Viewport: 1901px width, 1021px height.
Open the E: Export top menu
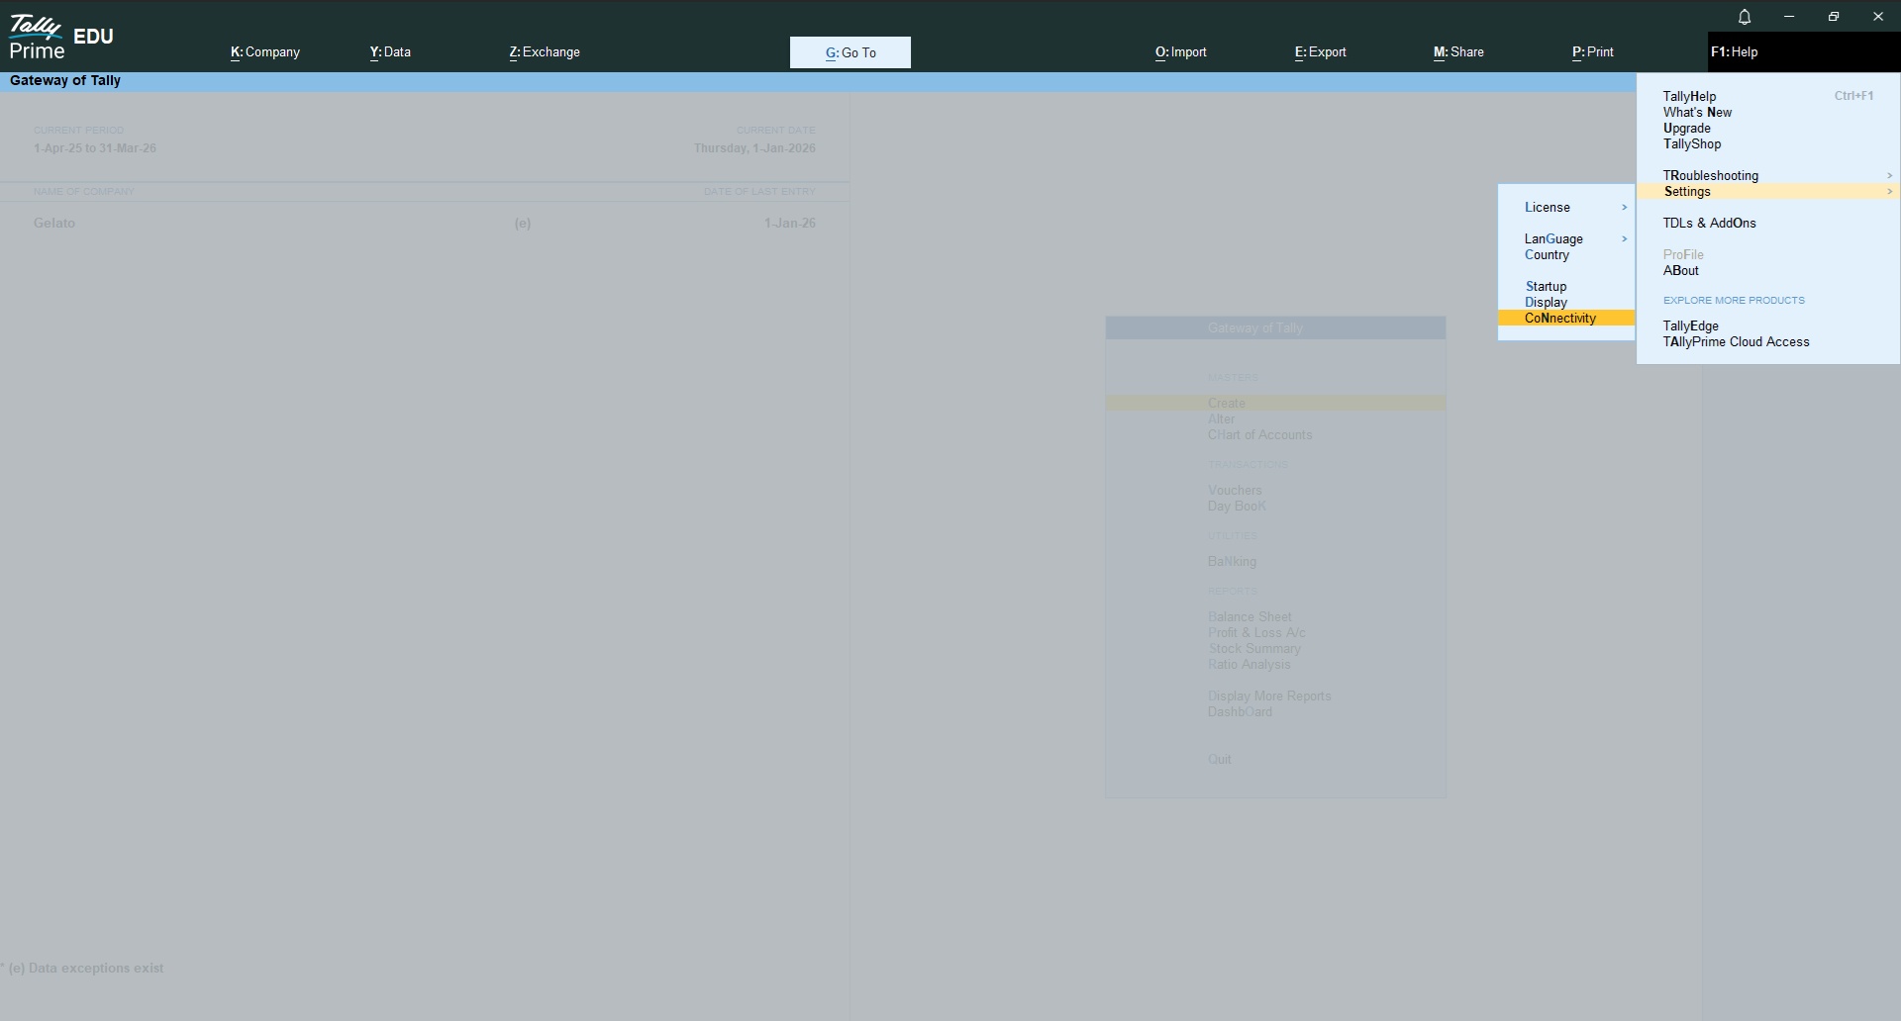pos(1320,52)
